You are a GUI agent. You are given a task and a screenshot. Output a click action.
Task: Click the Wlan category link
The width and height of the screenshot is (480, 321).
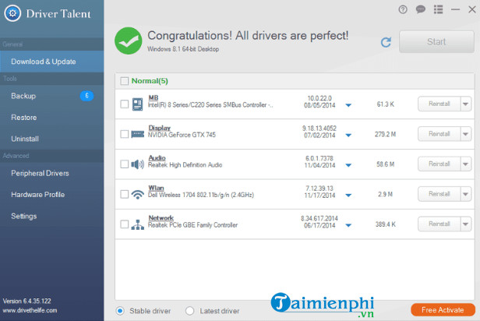click(x=156, y=188)
